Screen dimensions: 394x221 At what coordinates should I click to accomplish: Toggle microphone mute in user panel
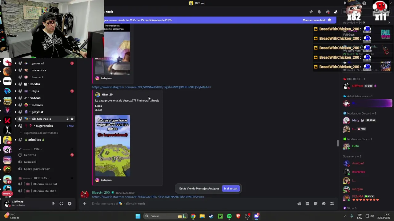[53, 204]
